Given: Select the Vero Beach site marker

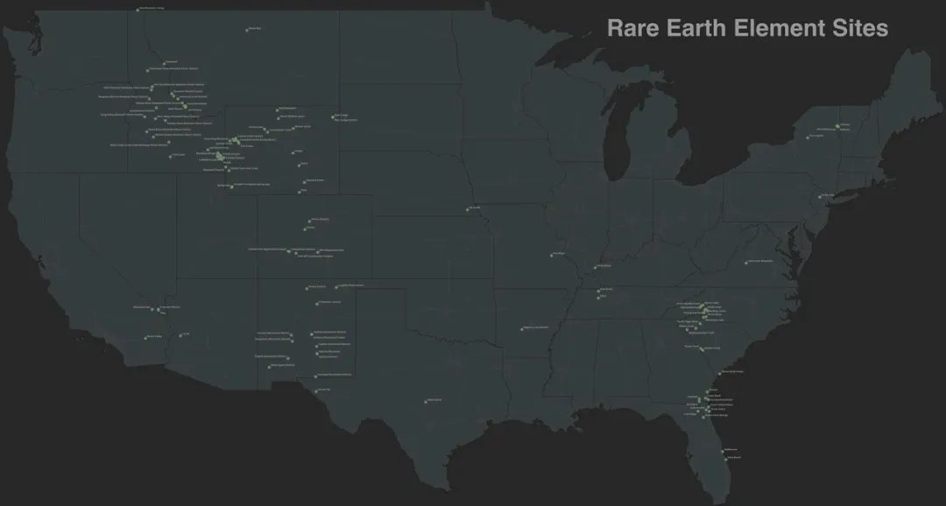Looking at the screenshot, I should (726, 459).
